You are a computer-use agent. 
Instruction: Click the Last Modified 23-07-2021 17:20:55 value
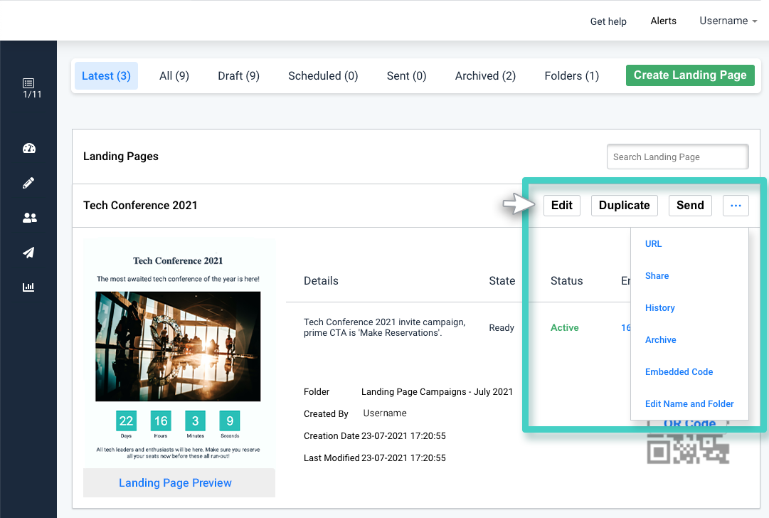pyautogui.click(x=403, y=458)
